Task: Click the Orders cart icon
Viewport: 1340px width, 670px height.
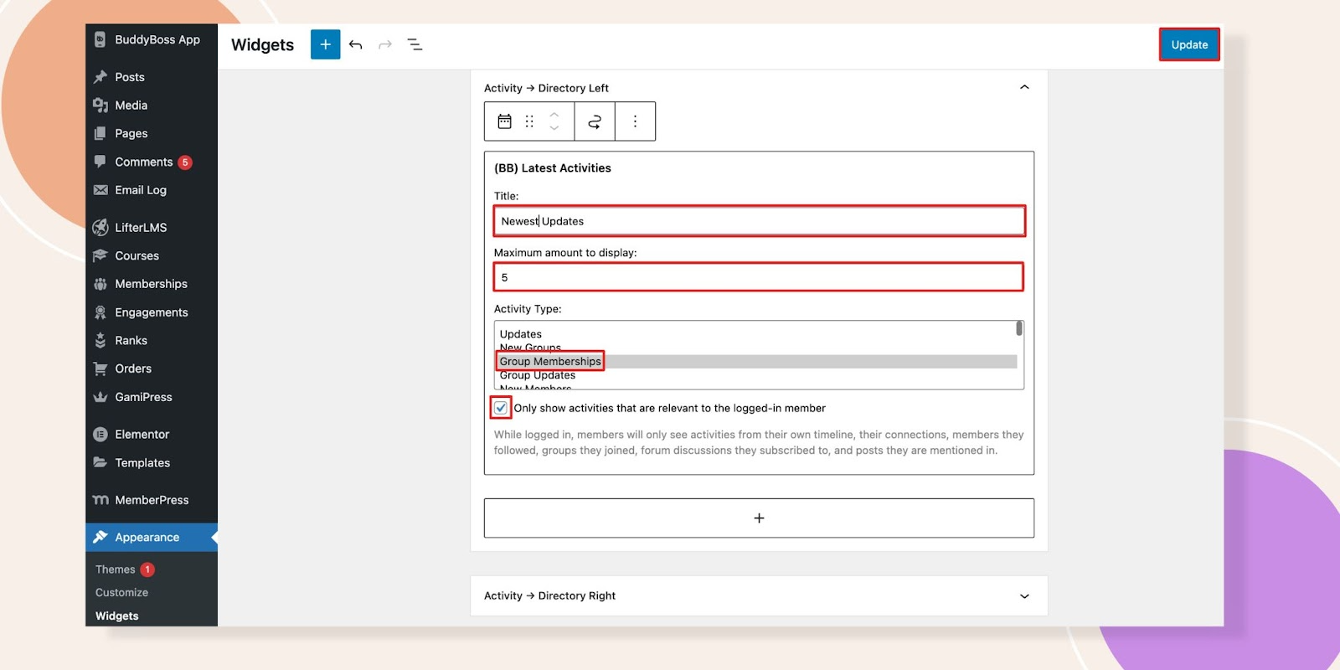Action: point(100,368)
